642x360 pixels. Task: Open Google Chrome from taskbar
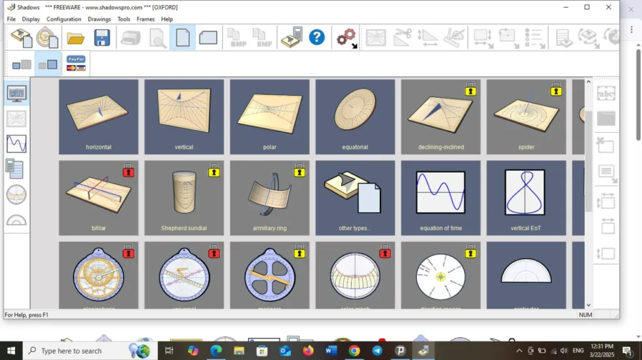click(355, 351)
